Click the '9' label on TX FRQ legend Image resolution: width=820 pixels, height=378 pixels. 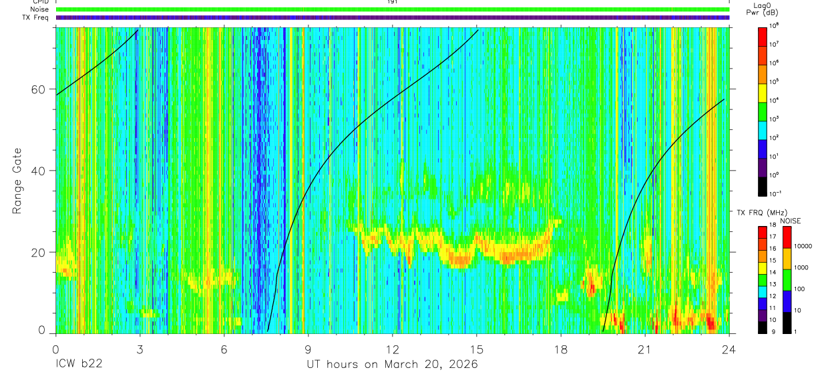pyautogui.click(x=773, y=331)
